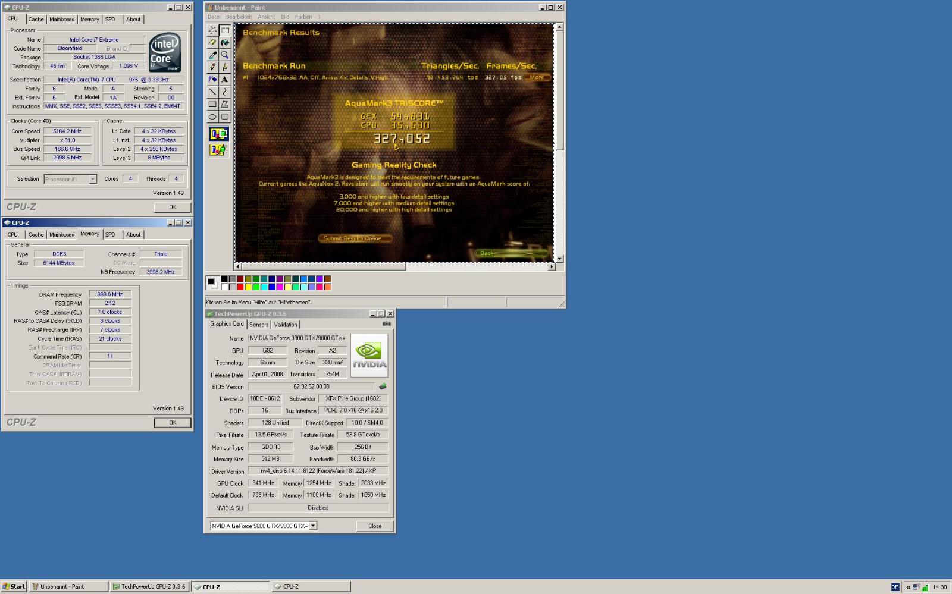This screenshot has height=594, width=952.
Task: Click the network computer tray icon
Action: 917,587
